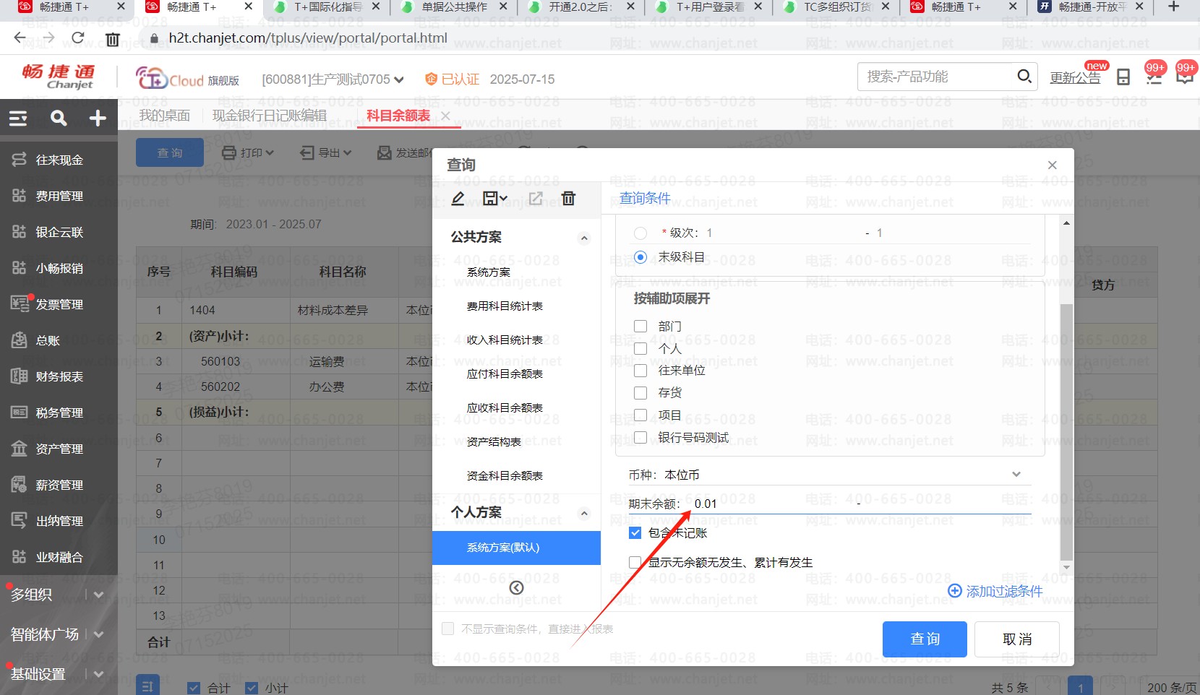Select 应收科目余额表 scheme
This screenshot has height=695, width=1200.
tap(505, 408)
